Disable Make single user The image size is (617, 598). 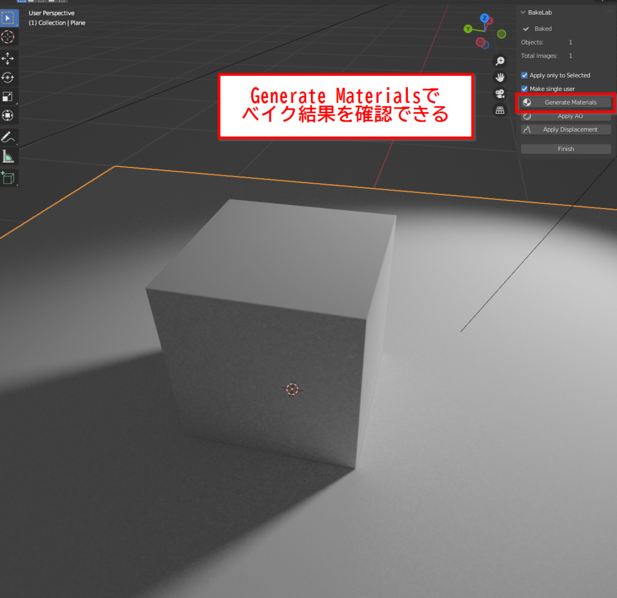524,89
